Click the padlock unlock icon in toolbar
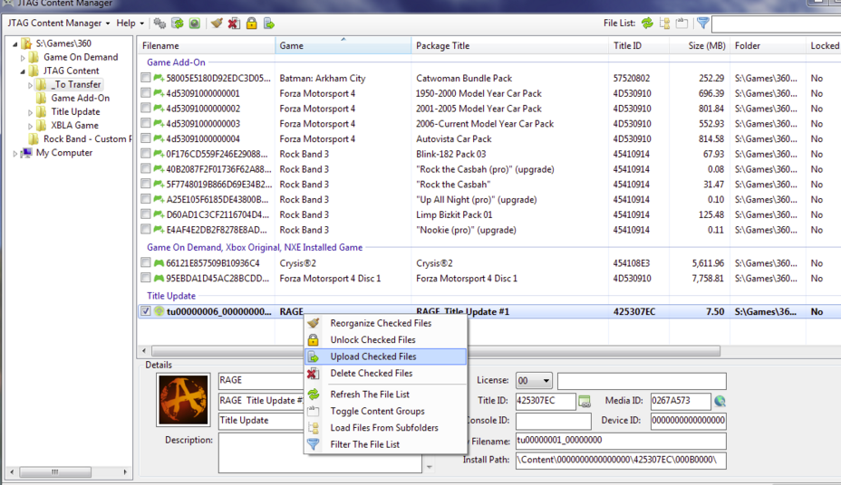Viewport: 841px width, 485px height. (251, 23)
